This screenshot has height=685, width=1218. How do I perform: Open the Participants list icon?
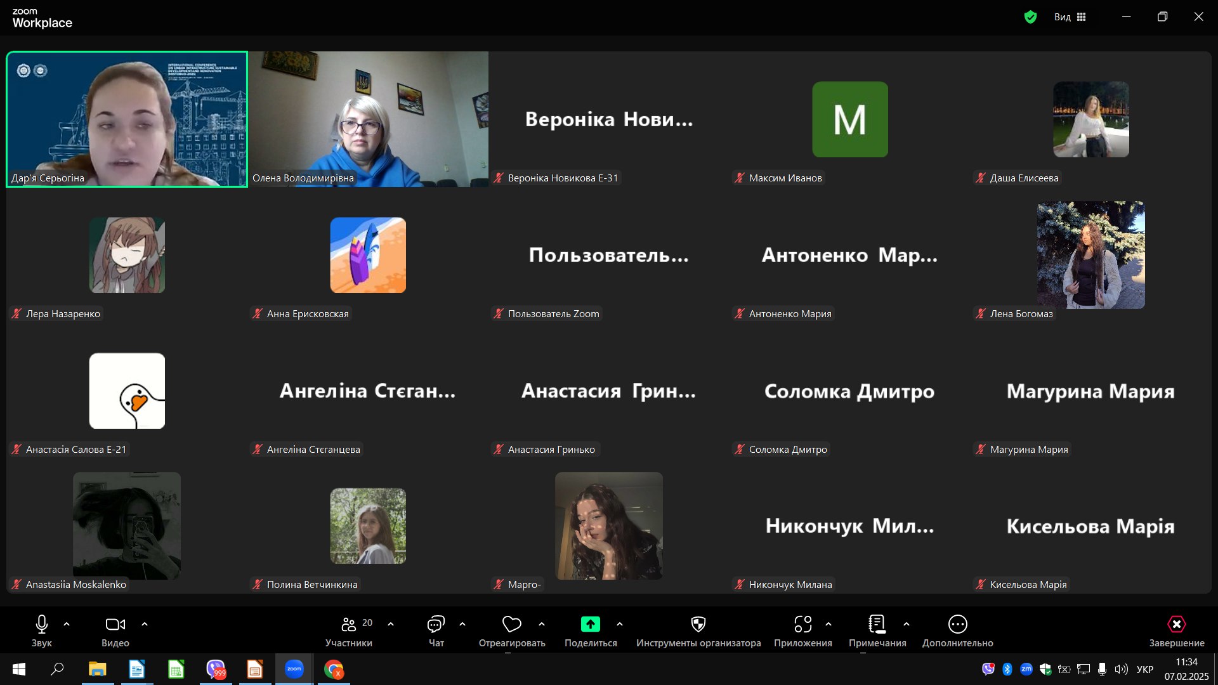point(349,625)
